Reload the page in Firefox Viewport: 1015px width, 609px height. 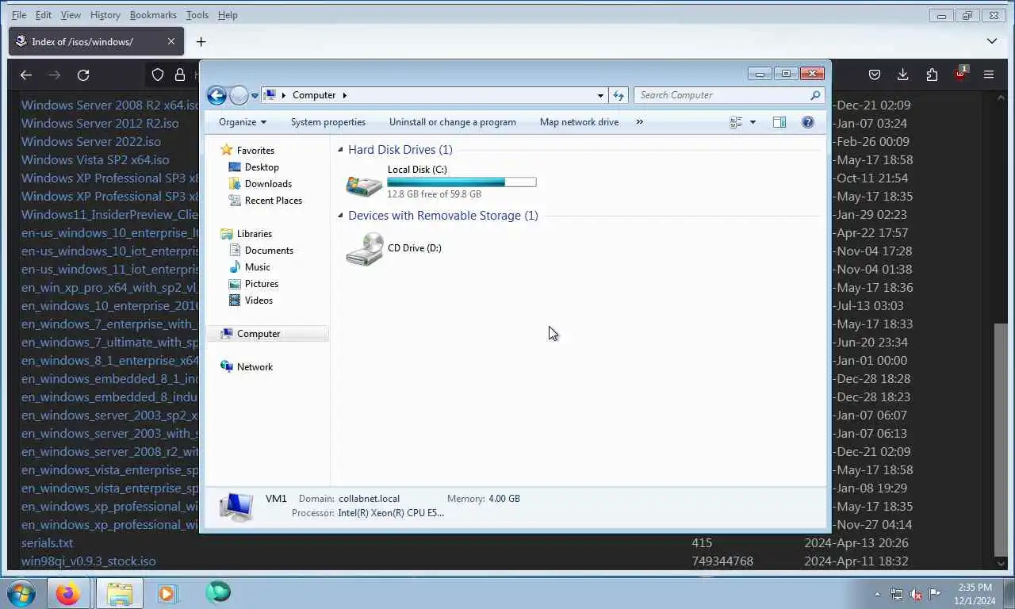pyautogui.click(x=83, y=75)
